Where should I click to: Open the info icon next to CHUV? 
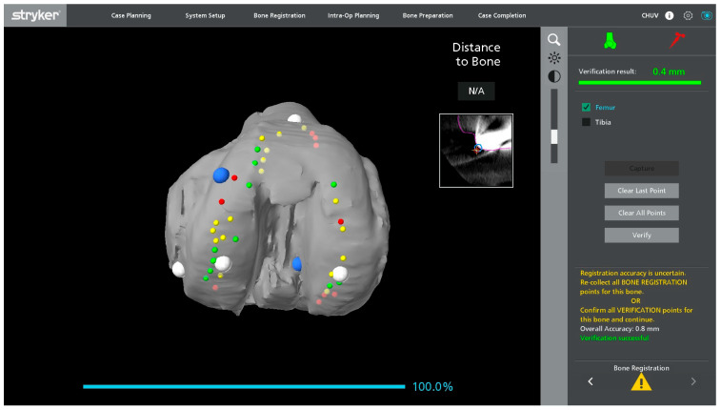(670, 15)
